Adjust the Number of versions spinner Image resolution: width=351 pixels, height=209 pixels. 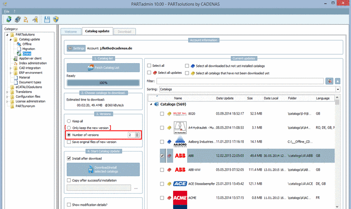pos(137,135)
